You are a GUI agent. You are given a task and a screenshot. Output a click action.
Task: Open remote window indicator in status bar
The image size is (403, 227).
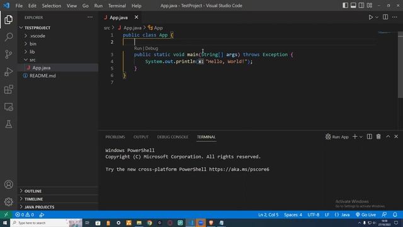click(x=6, y=214)
